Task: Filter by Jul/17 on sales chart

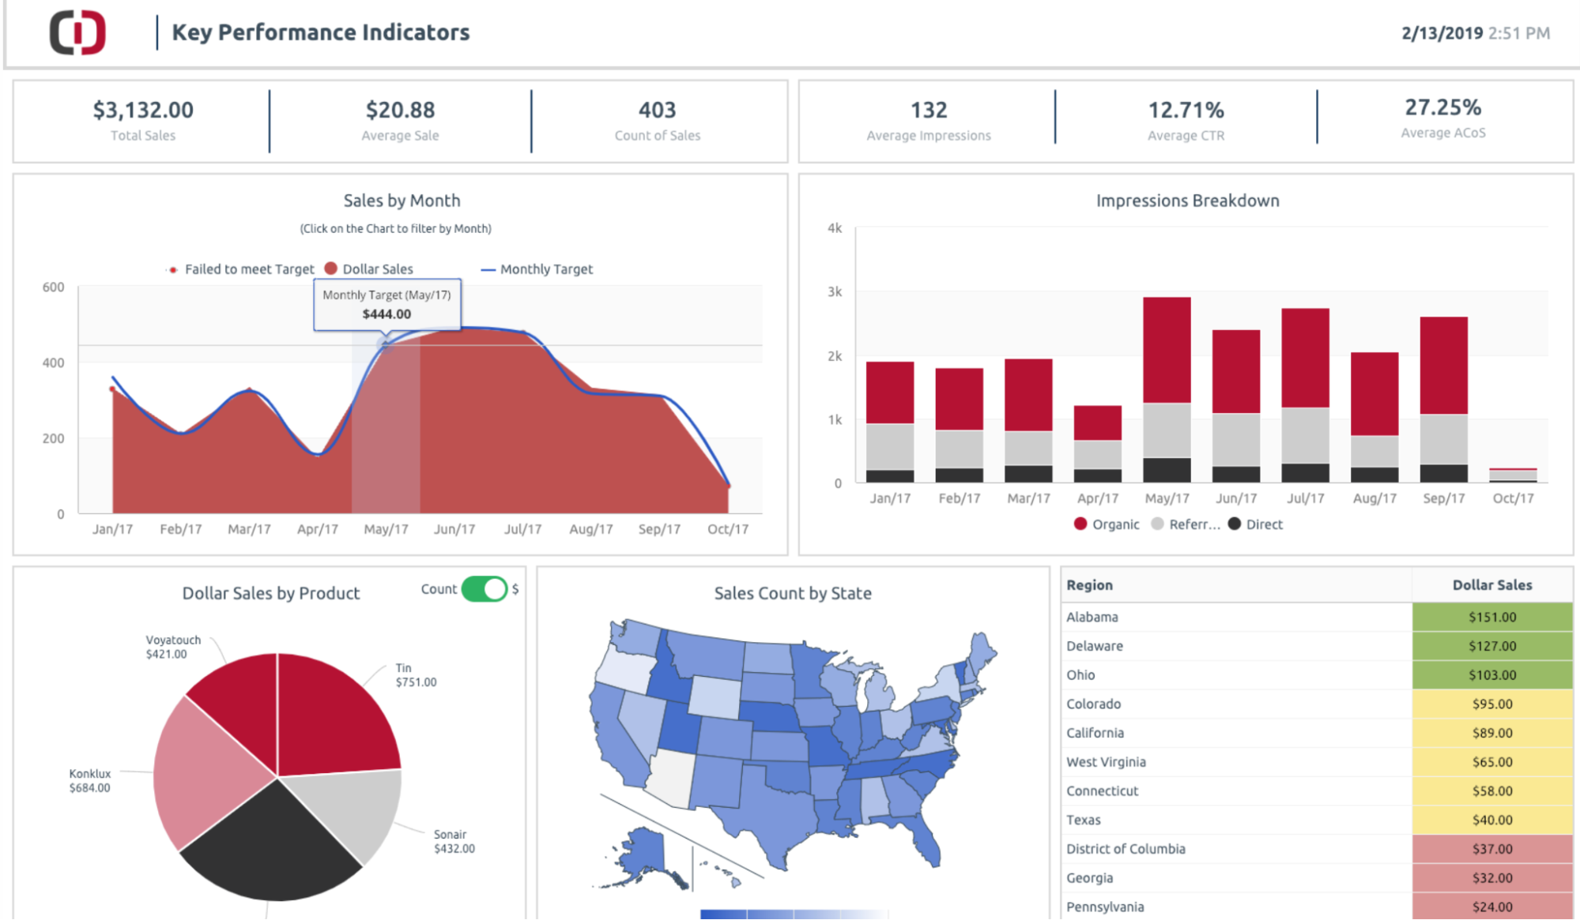Action: point(523,426)
